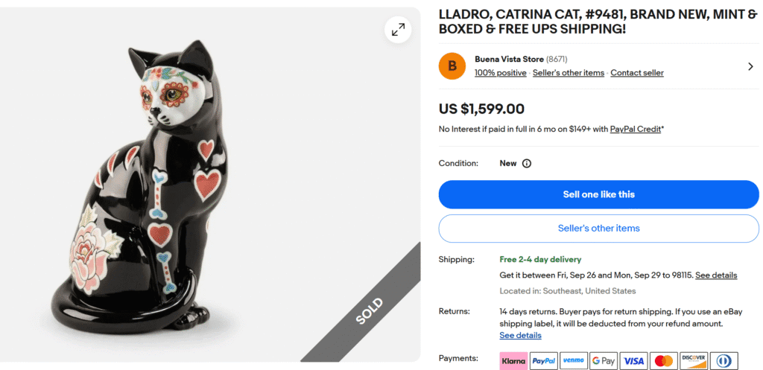Click the Google Pay icon

pos(604,361)
